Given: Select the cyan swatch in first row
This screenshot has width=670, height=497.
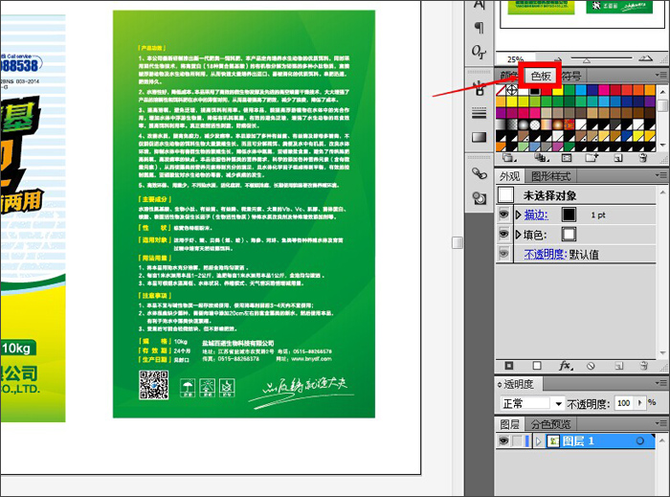Looking at the screenshot, I should click(x=581, y=90).
